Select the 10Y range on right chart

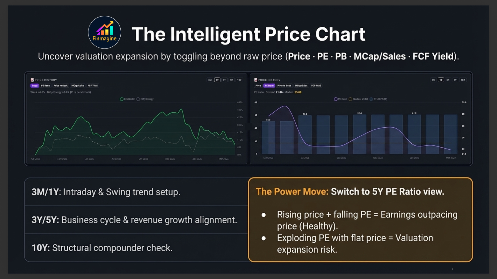click(x=463, y=80)
